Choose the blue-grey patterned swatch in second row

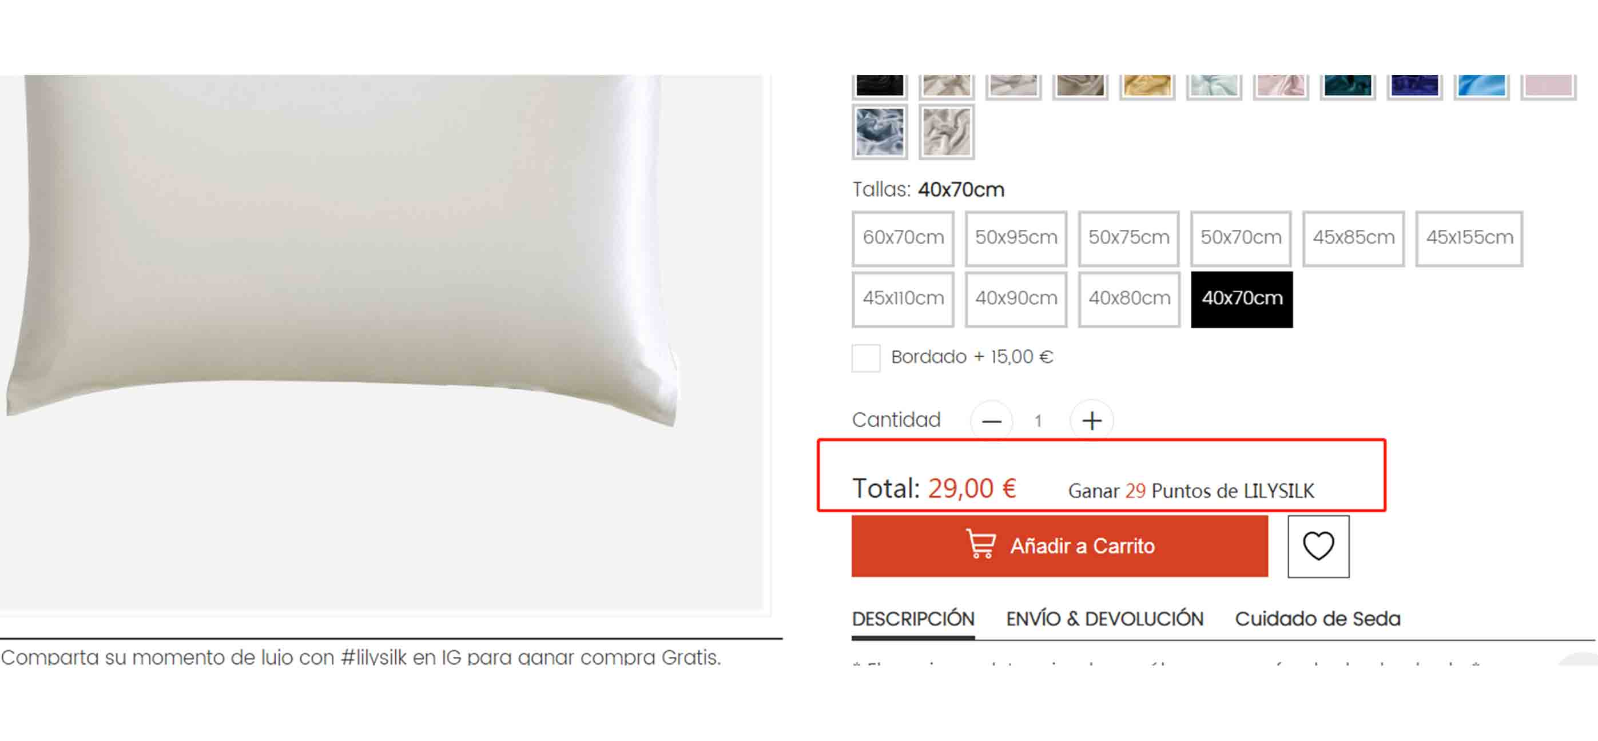coord(879,132)
